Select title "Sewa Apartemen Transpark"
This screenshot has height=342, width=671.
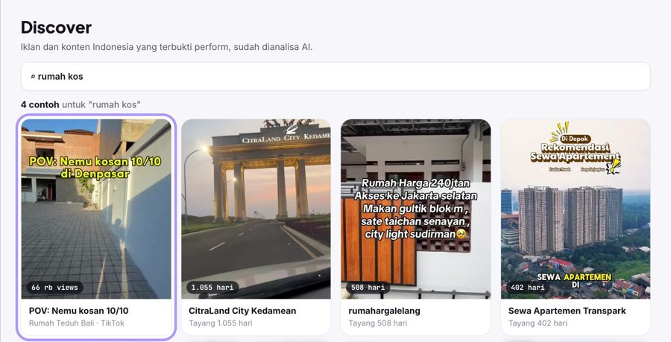coord(567,311)
